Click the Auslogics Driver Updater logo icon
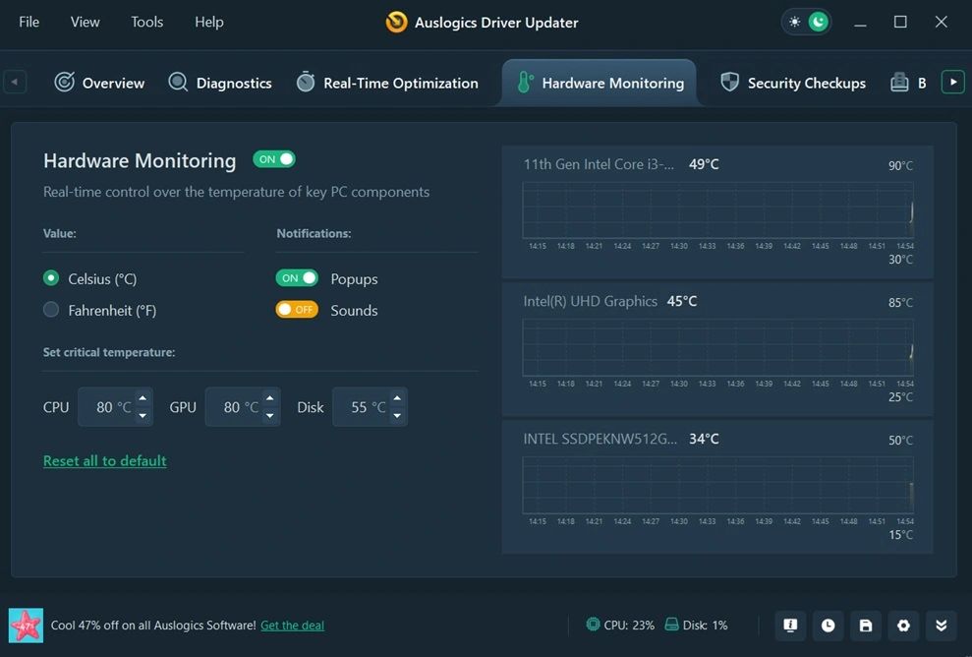 pyautogui.click(x=396, y=23)
